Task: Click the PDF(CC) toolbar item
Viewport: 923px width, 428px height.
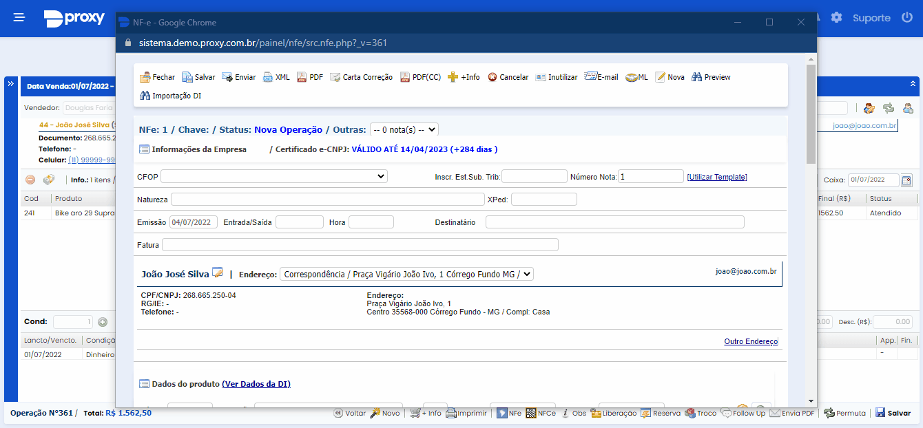Action: tap(420, 77)
